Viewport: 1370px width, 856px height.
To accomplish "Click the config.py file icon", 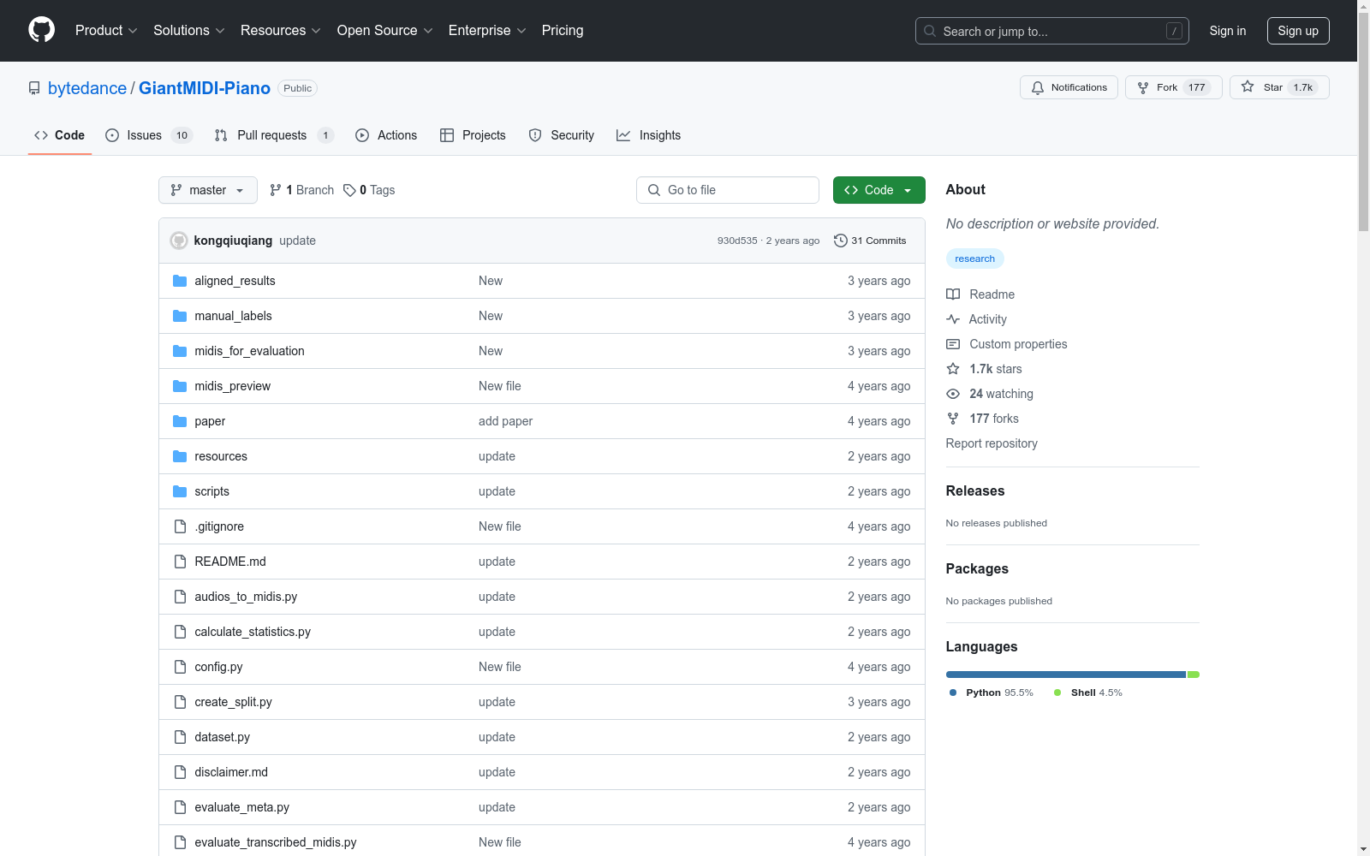I will 180,667.
